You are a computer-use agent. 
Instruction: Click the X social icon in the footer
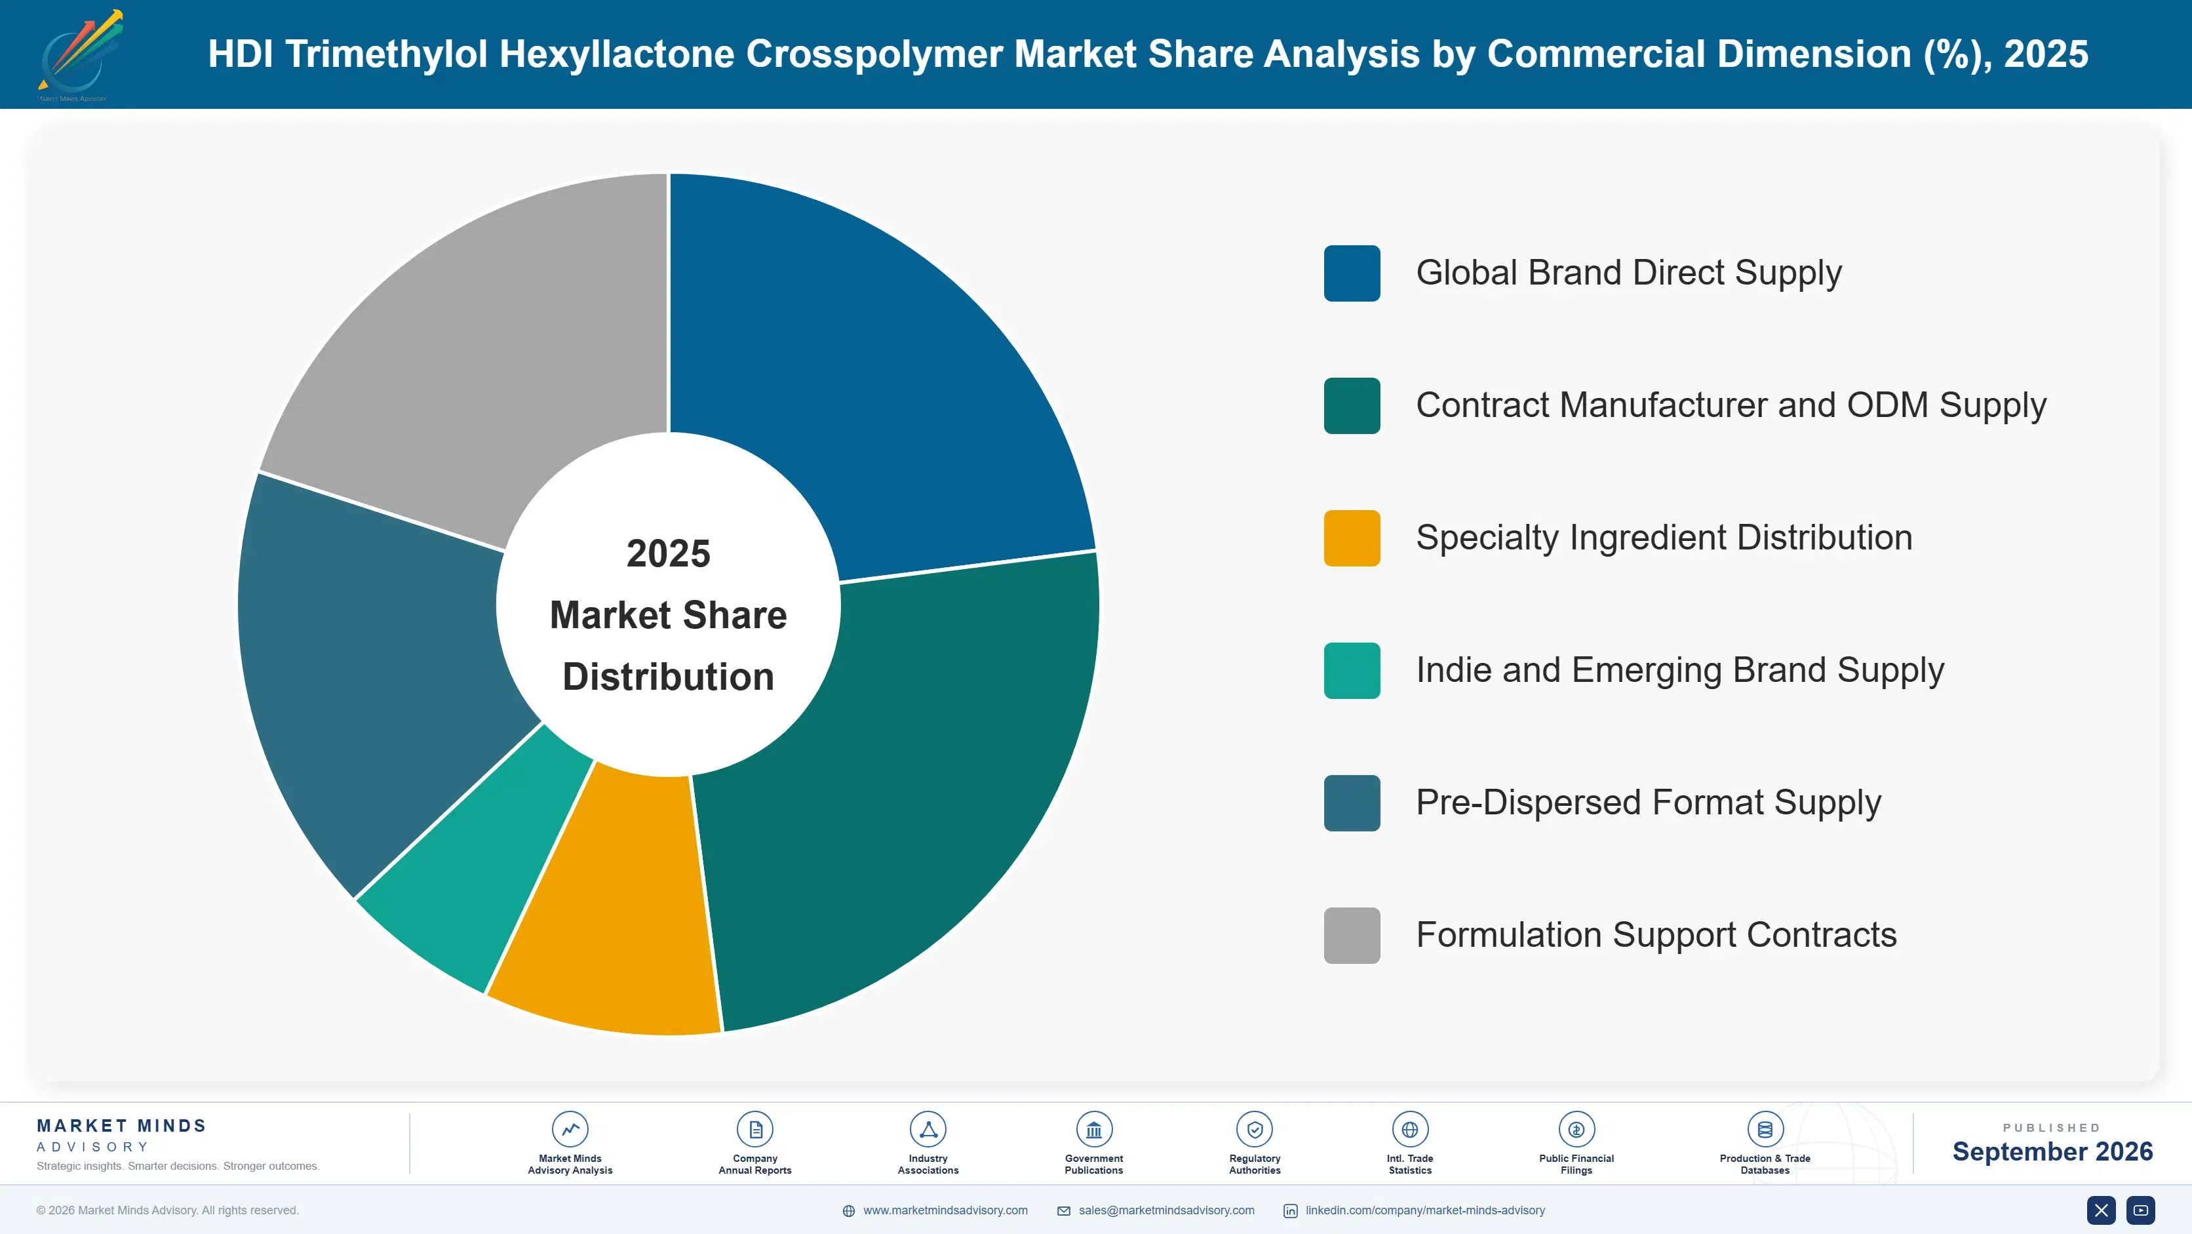pos(2101,1210)
